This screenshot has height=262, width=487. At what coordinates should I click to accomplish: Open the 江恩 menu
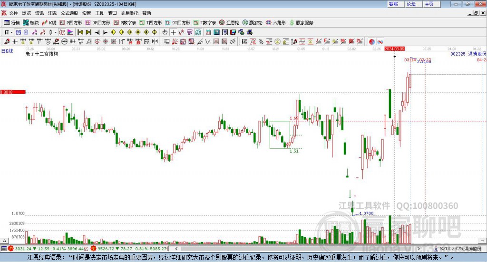[52, 13]
